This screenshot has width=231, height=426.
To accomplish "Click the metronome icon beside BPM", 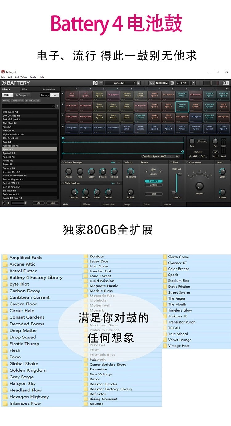I will [x=172, y=83].
